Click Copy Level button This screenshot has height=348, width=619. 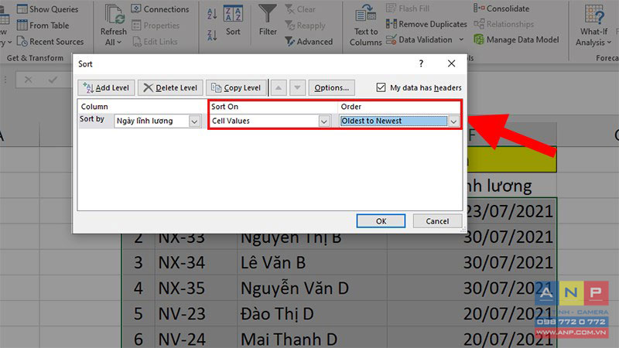236,87
